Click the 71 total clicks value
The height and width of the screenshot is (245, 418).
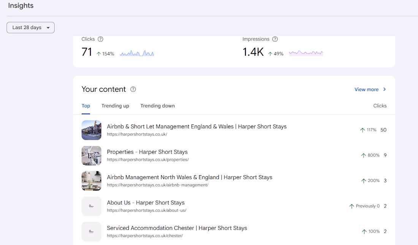(x=87, y=52)
